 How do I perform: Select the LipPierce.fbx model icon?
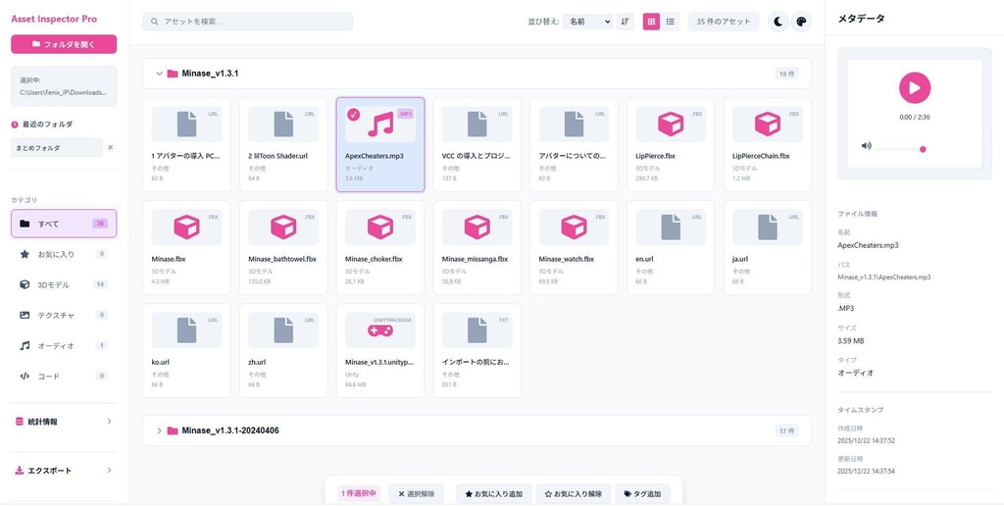coord(671,124)
